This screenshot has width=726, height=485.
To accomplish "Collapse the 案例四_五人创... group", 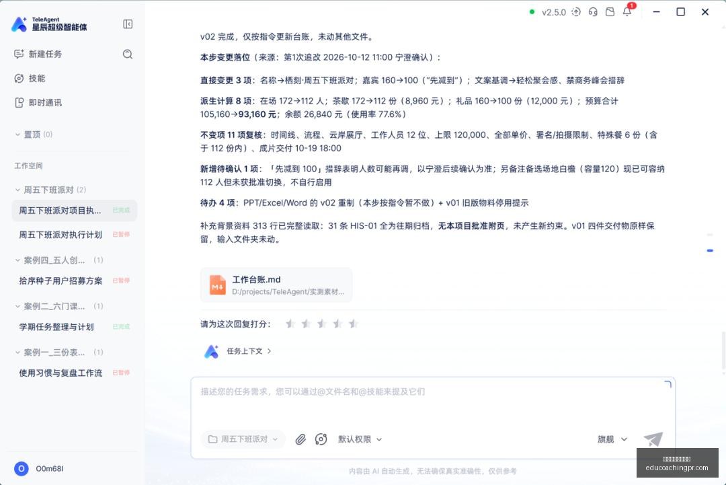I will click(17, 260).
